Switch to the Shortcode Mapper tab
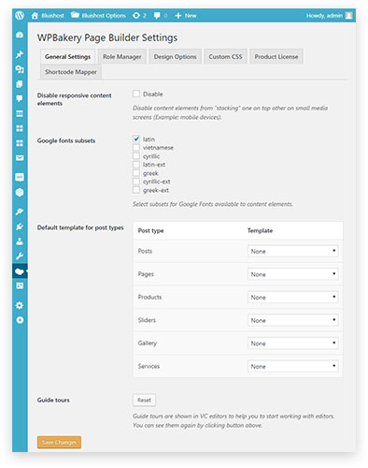The width and height of the screenshot is (368, 468). click(x=71, y=72)
